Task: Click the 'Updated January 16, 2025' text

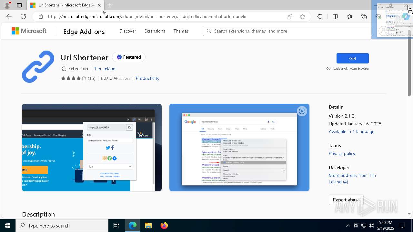Action: pos(355,124)
